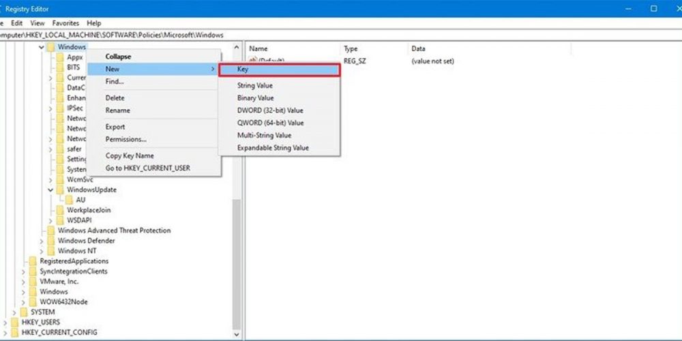Viewport: 682px width, 341px height.
Task: Expand the Windows NT key arrow
Action: 42,251
